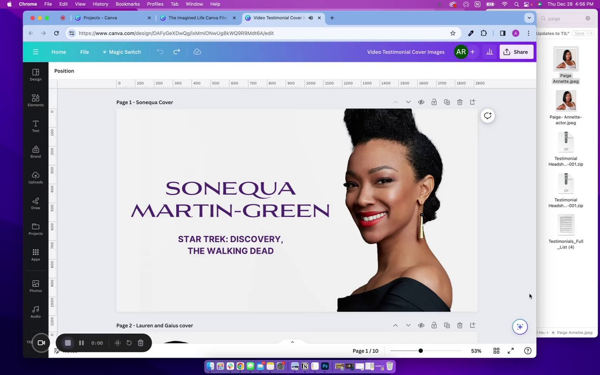Click the AR profile avatar
Image resolution: width=600 pixels, height=375 pixels.
(461, 52)
